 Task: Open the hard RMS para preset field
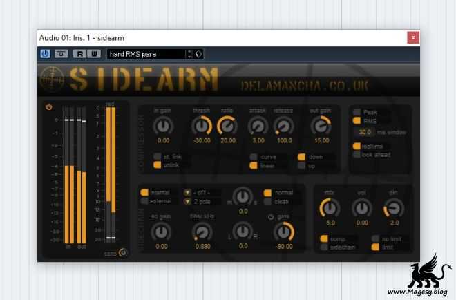(146, 54)
